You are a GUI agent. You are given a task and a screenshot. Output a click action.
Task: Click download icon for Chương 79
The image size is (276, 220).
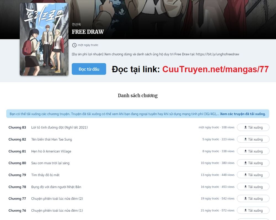[245, 175]
